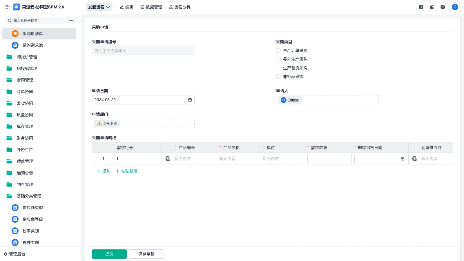The width and height of the screenshot is (464, 261).
Task: Open 管理后台 link
Action: (14, 254)
